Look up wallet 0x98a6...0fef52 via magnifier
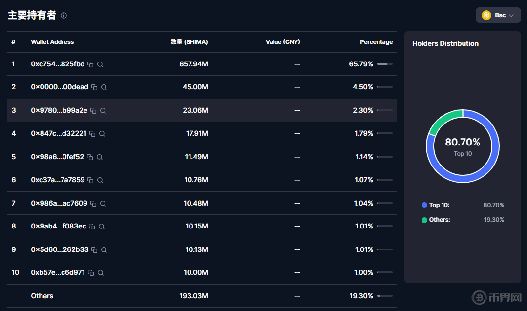The width and height of the screenshot is (527, 311). coord(100,157)
